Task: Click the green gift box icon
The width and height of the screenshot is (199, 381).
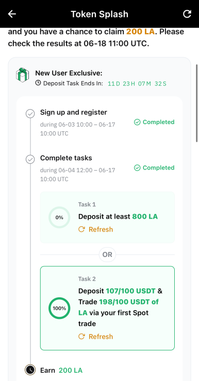Action: point(22,74)
